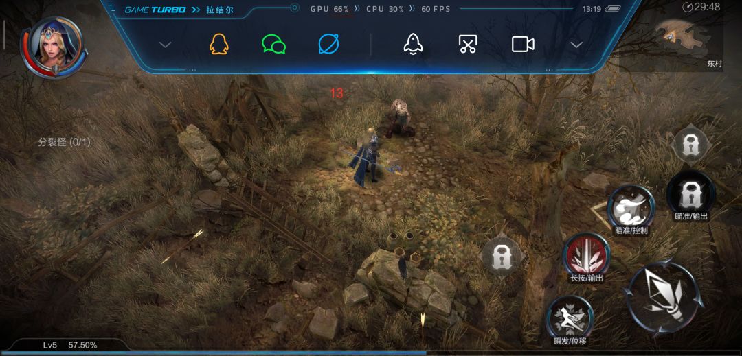Take a screenshot with the scissors icon
This screenshot has height=356, width=742.
click(x=468, y=45)
